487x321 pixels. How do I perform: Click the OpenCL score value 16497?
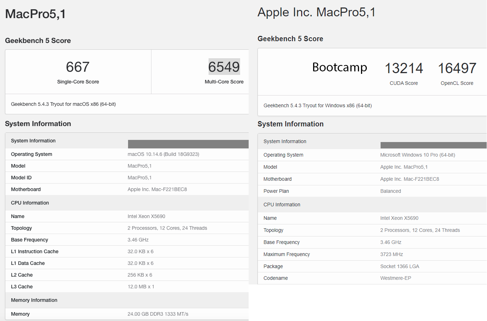click(457, 68)
